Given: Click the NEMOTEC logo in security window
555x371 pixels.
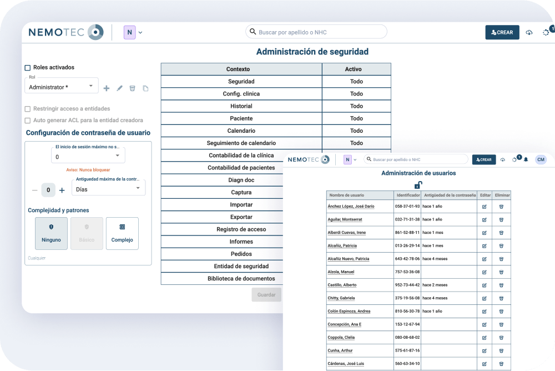Looking at the screenshot, I should click(66, 32).
